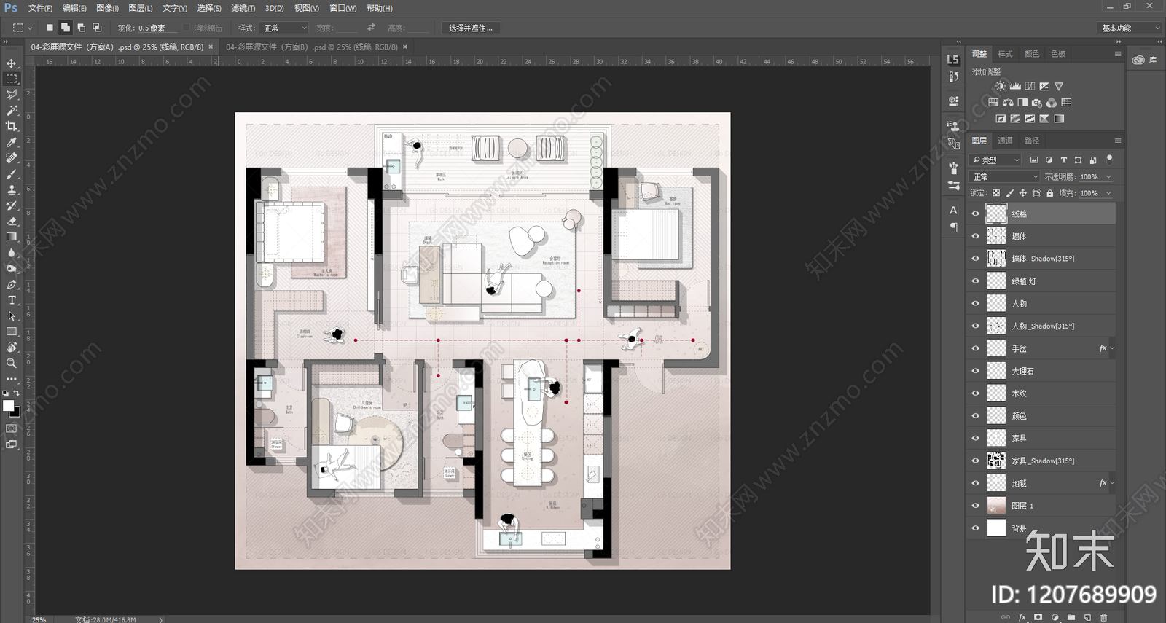Select the Horizontal Type tool
The height and width of the screenshot is (623, 1166).
coord(12,300)
